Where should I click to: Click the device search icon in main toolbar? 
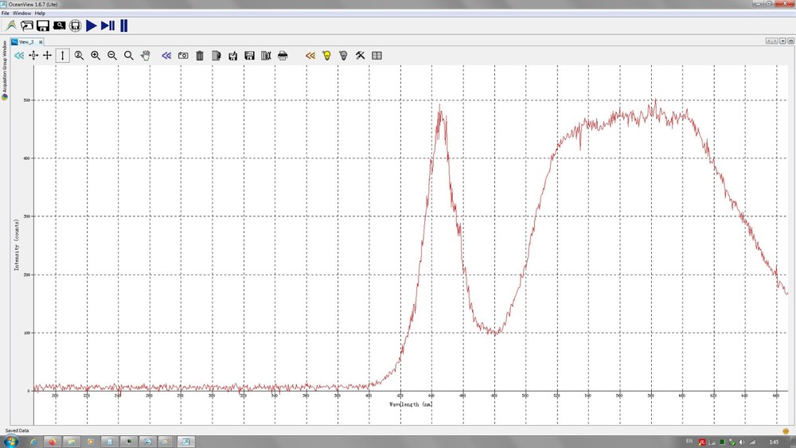(59, 25)
